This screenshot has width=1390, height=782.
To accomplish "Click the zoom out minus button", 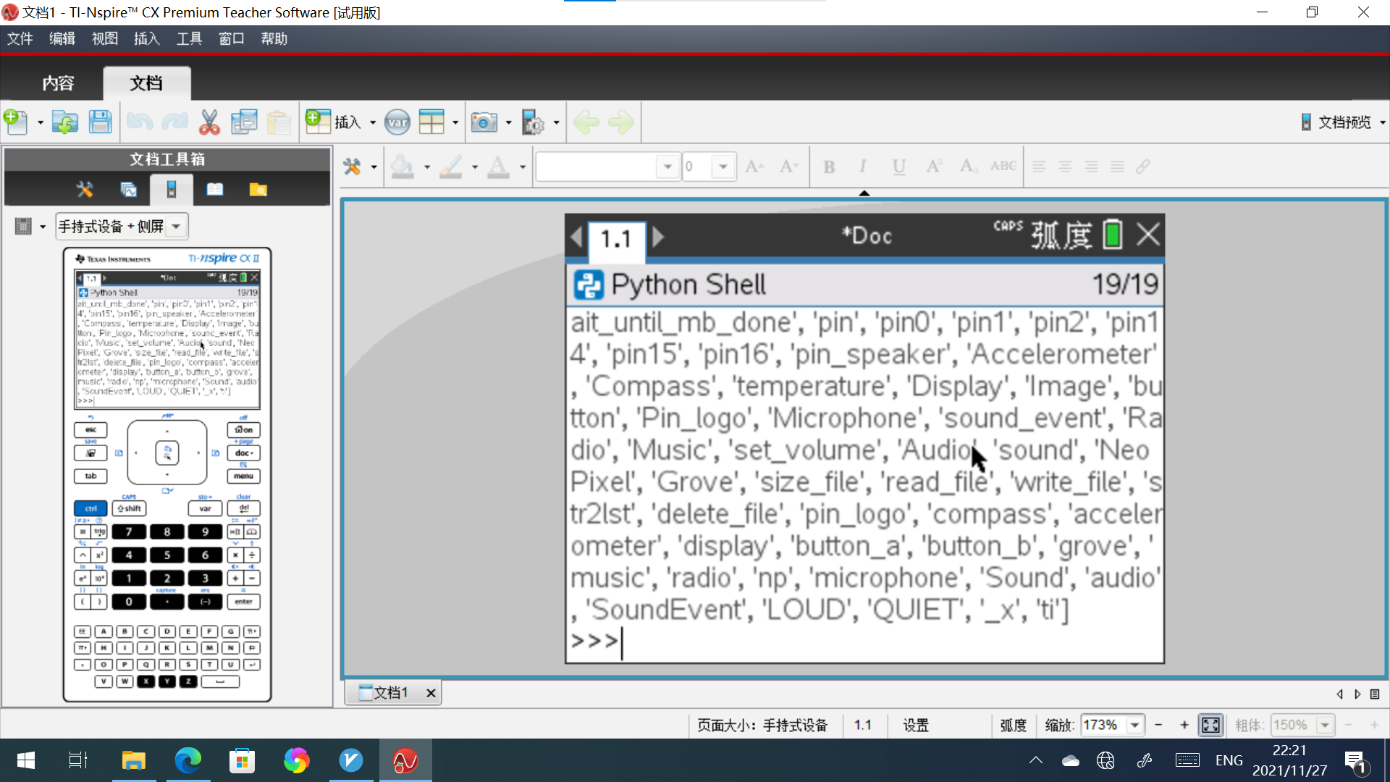I will pos(1158,725).
